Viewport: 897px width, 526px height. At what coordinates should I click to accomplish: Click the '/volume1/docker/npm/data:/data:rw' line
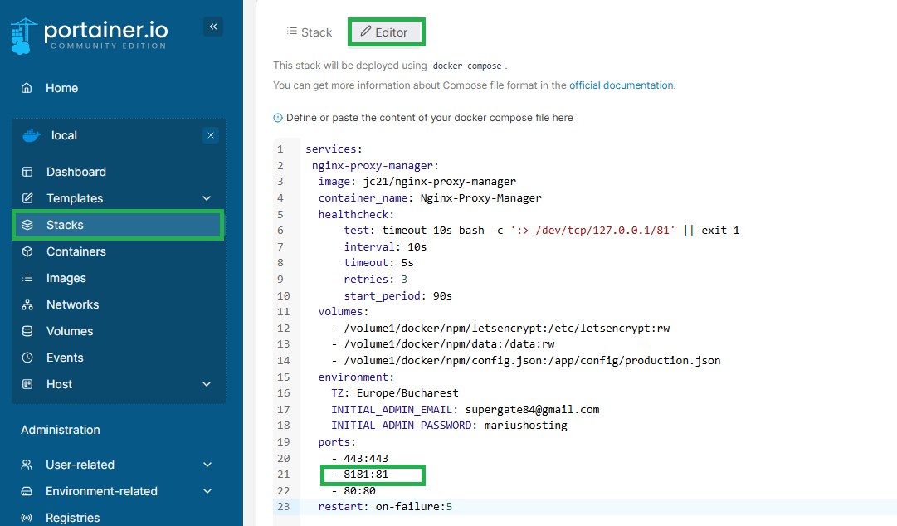pyautogui.click(x=443, y=344)
